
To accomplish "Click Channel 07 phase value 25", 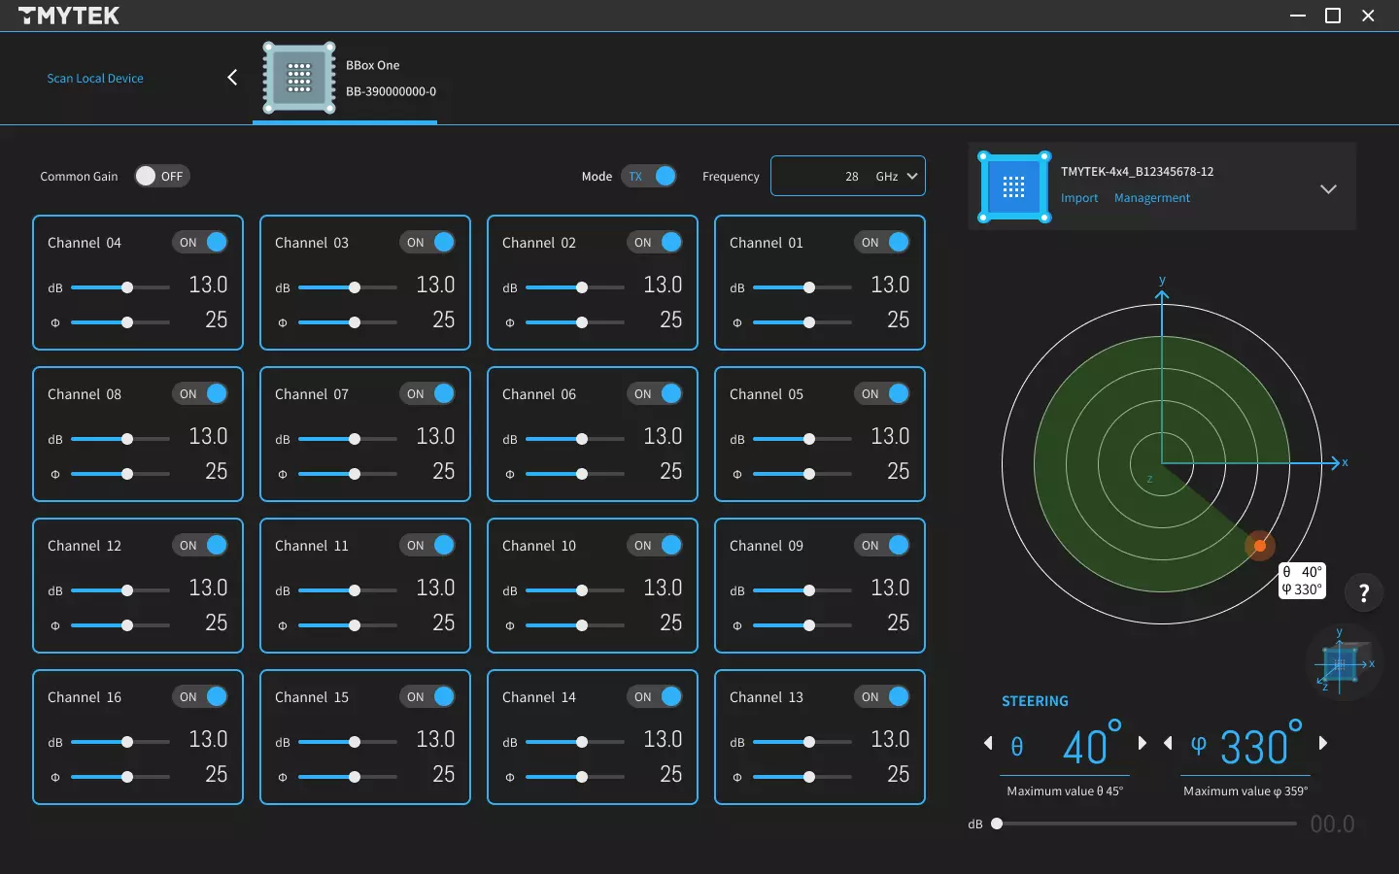I will click(x=444, y=471).
